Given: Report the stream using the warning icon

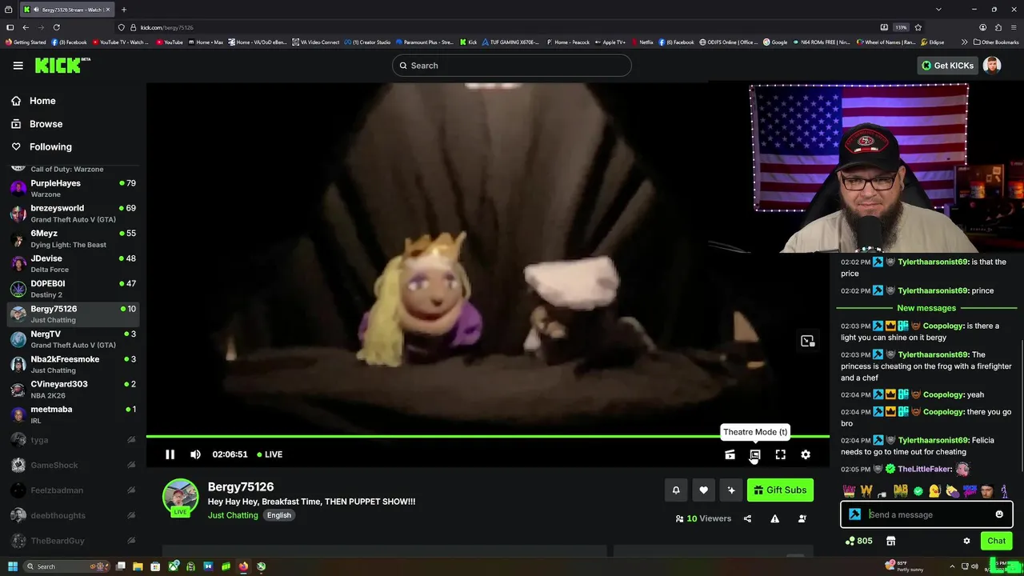Looking at the screenshot, I should (x=774, y=518).
